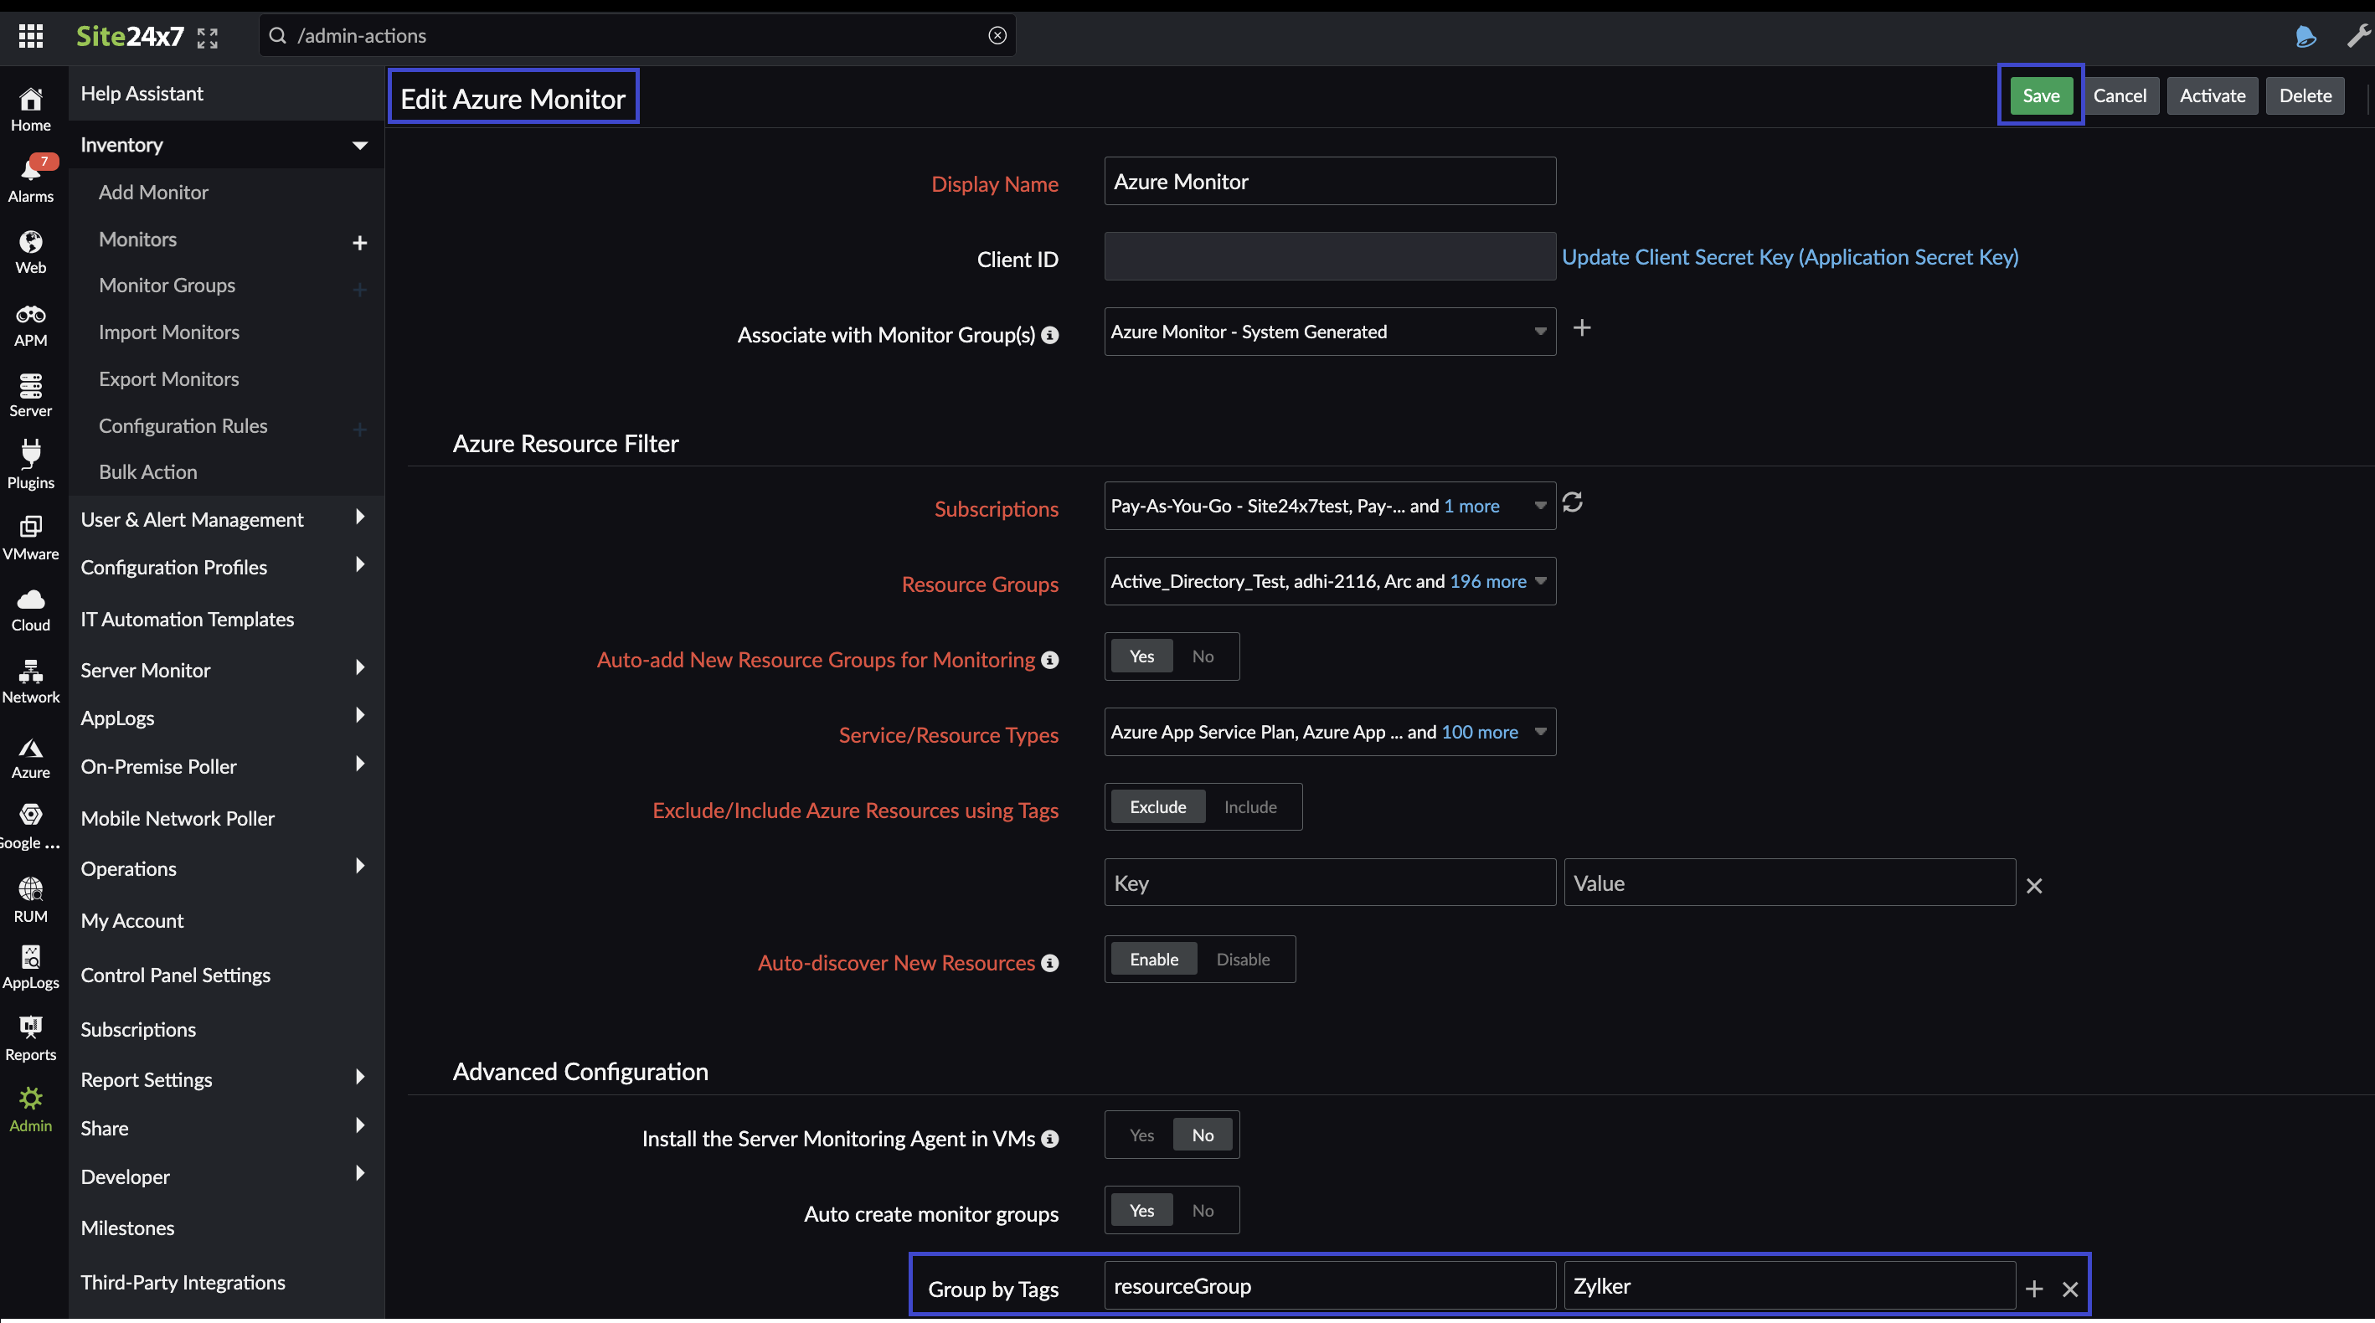Screen dimensions: 2375x1323
Task: Click the refresh icon next to Subscriptions
Action: point(1572,502)
